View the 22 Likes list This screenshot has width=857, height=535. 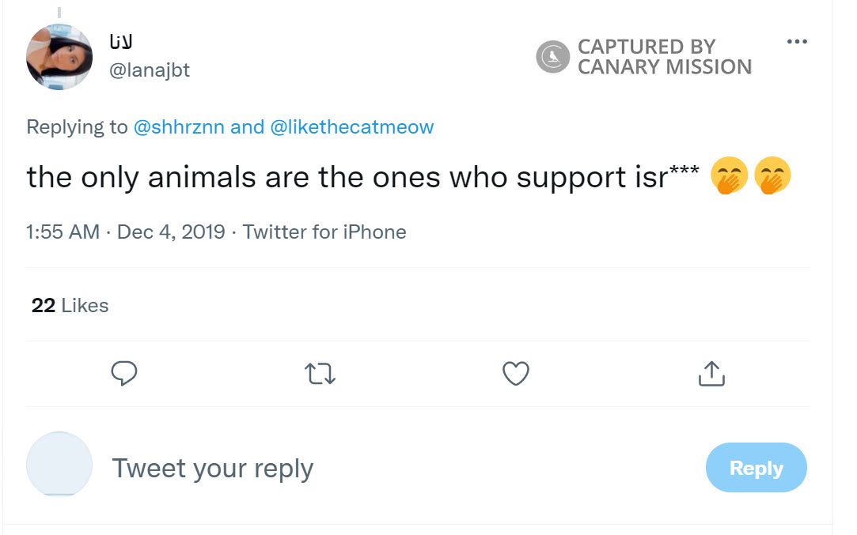pos(70,306)
